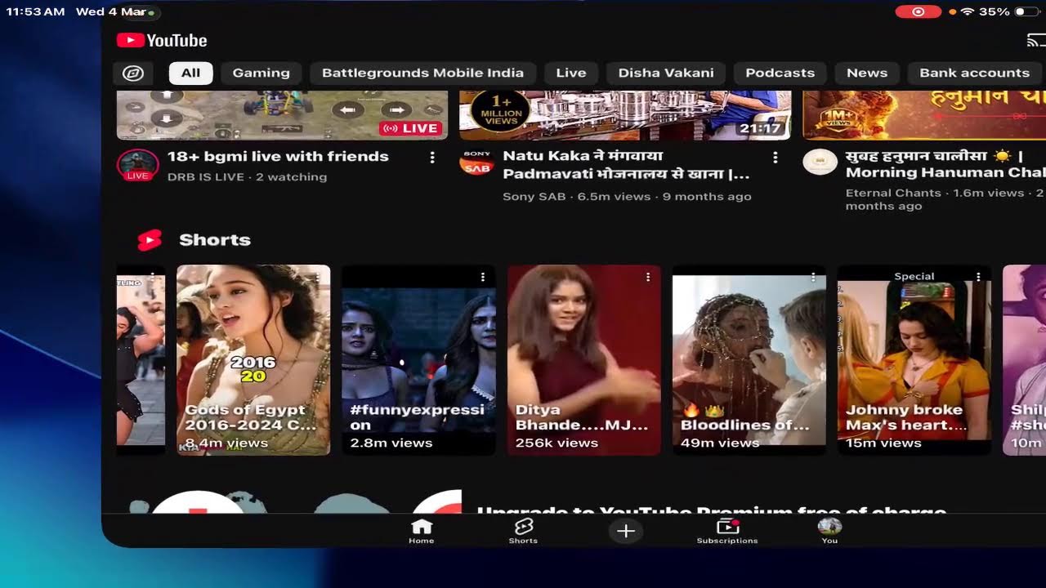This screenshot has width=1046, height=588.
Task: Click the "49m views" short label
Action: [720, 443]
